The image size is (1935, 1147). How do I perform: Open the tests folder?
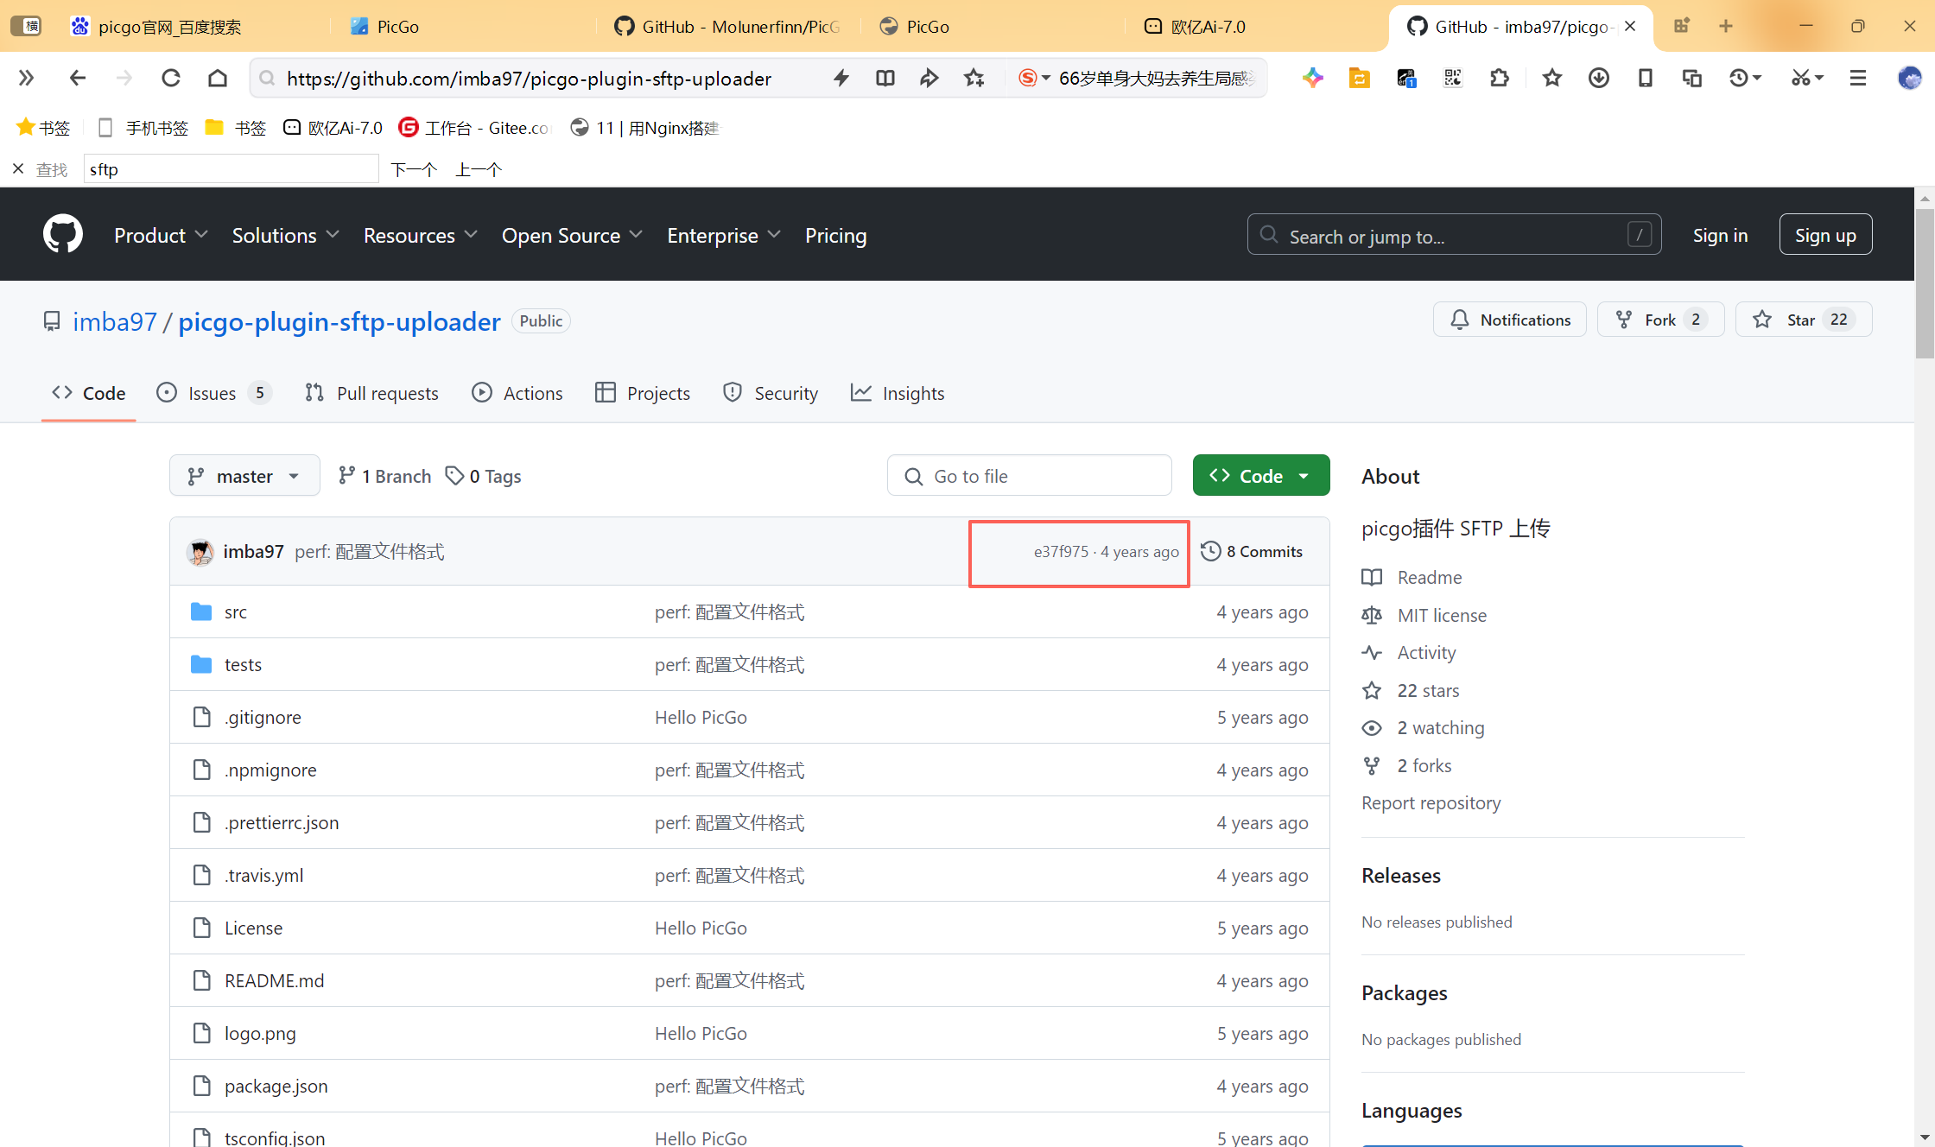pos(243,664)
